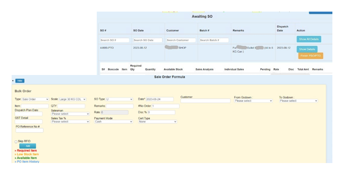Open the Required Item link
The width and height of the screenshot is (344, 179).
coord(27,150)
